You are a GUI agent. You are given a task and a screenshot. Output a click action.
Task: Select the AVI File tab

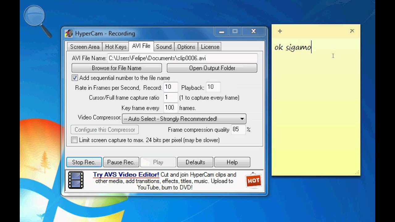141,46
